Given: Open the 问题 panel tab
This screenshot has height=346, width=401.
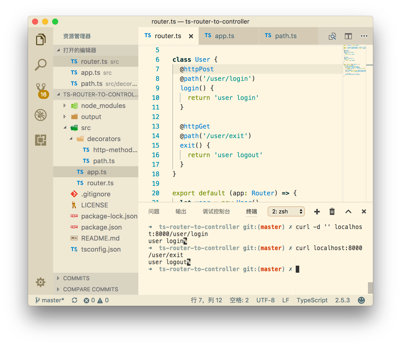Looking at the screenshot, I should coord(154,212).
